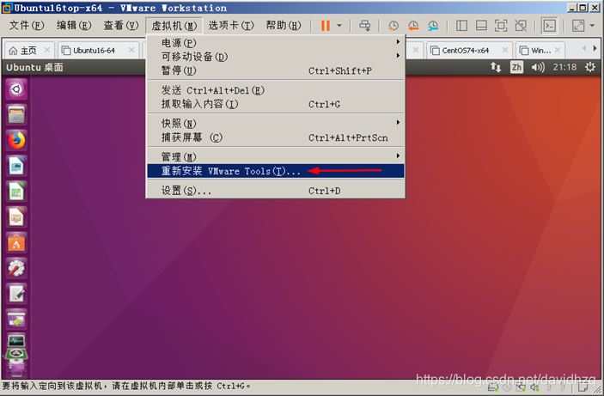Choose 暂停(U) from the menu

[276, 70]
